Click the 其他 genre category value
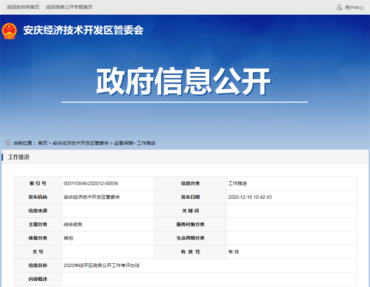Screen dimensions: 370x287 tap(68, 238)
